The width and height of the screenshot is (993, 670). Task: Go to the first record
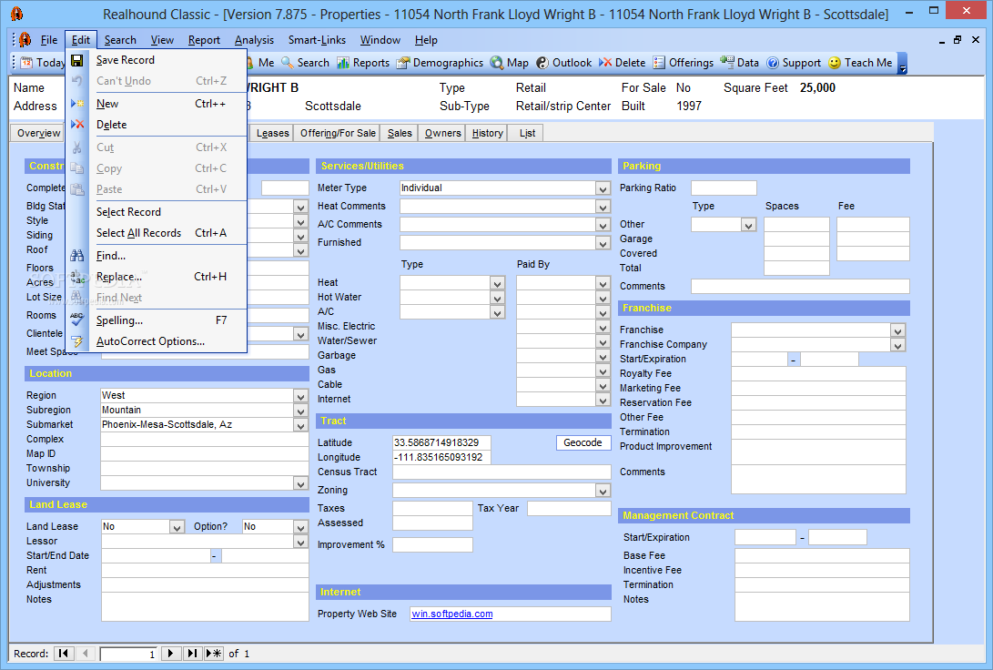click(x=64, y=654)
